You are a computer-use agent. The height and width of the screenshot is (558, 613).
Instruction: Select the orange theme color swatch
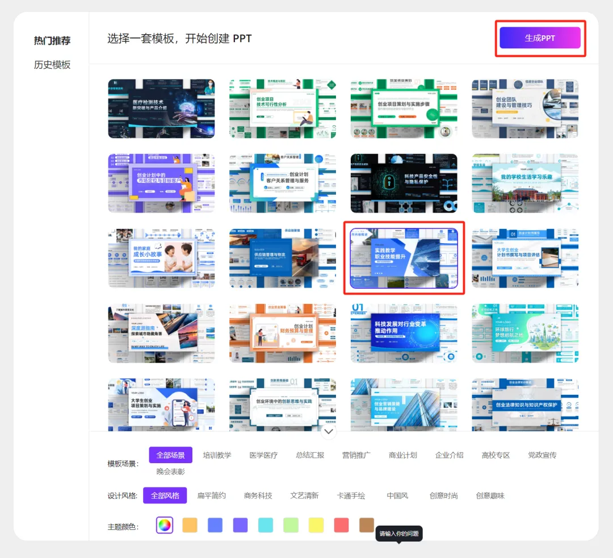[190, 525]
